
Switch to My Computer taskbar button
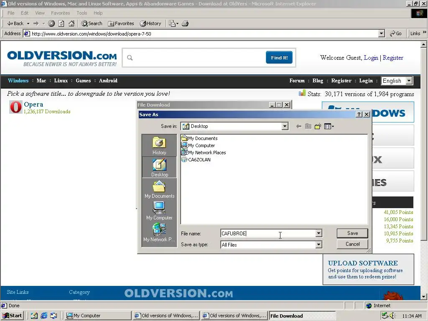click(x=98, y=316)
